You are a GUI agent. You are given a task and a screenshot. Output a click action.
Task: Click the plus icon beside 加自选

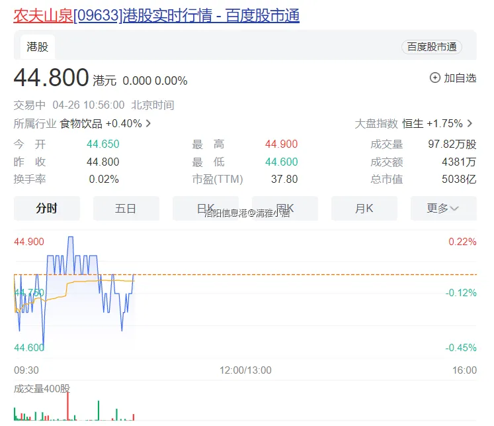(x=434, y=78)
